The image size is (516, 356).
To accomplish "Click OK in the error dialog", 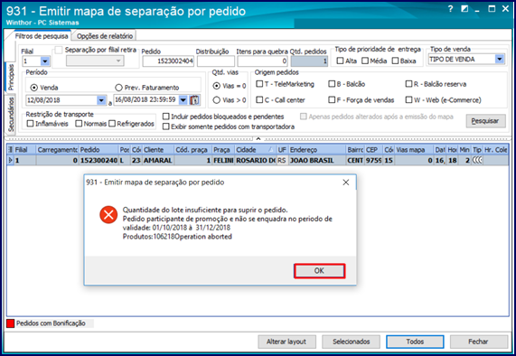I will (x=319, y=271).
